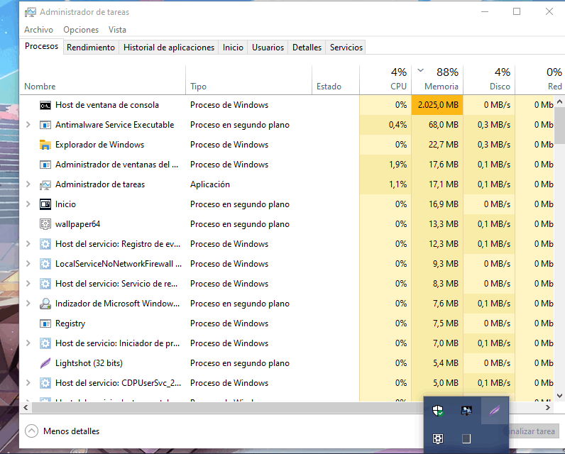Expand LocalServiceNoNetworkFirewall row
Viewport: 565px width, 454px height.
click(x=28, y=264)
